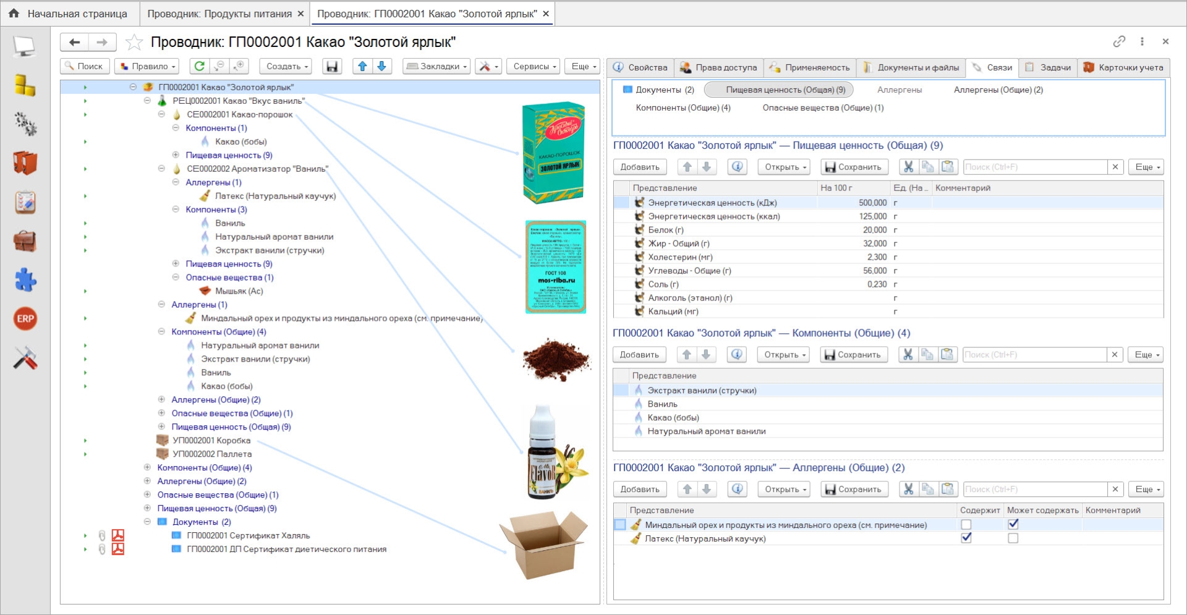Select Компоненты (Общие) (4) link filter

pos(683,108)
